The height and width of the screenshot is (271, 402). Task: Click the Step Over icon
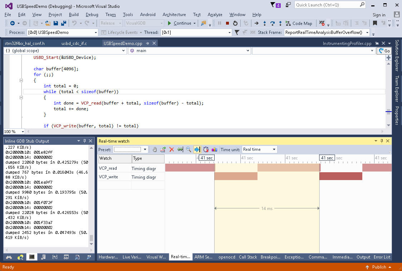[x=272, y=23]
